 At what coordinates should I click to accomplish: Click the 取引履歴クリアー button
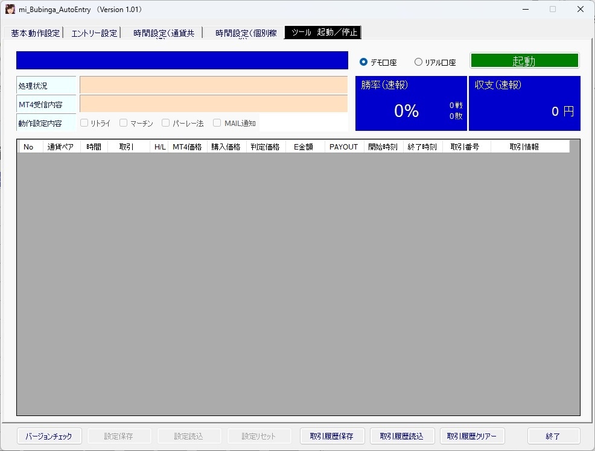[x=472, y=436]
